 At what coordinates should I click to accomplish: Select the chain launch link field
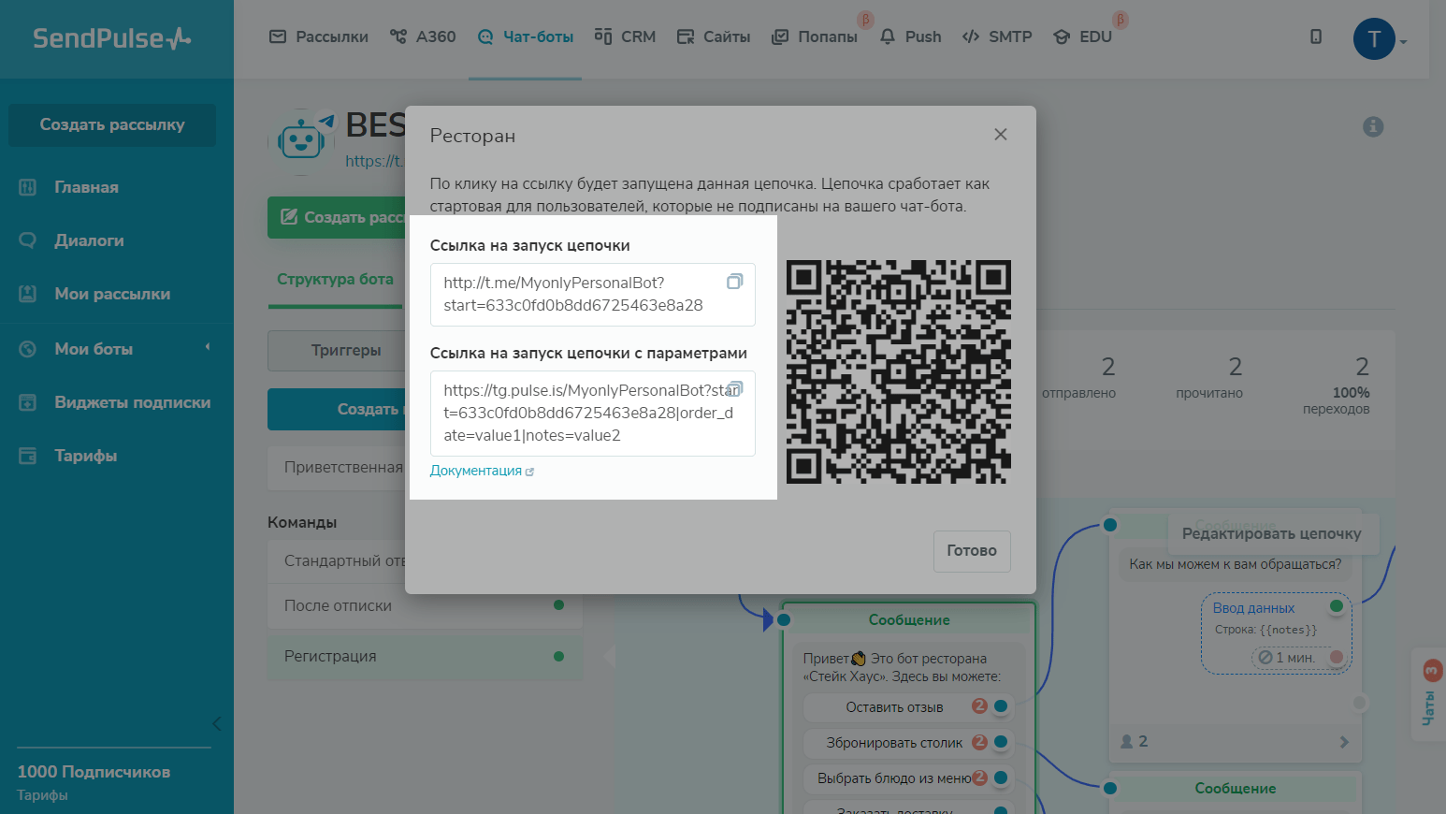pyautogui.click(x=593, y=295)
